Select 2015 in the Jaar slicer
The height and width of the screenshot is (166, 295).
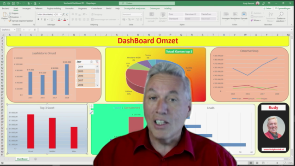(x=86, y=71)
